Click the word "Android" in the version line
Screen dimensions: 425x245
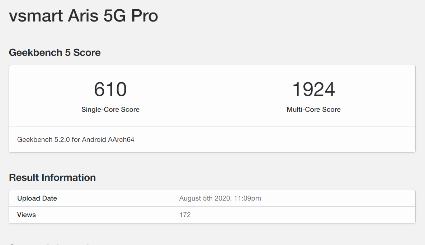click(x=94, y=140)
